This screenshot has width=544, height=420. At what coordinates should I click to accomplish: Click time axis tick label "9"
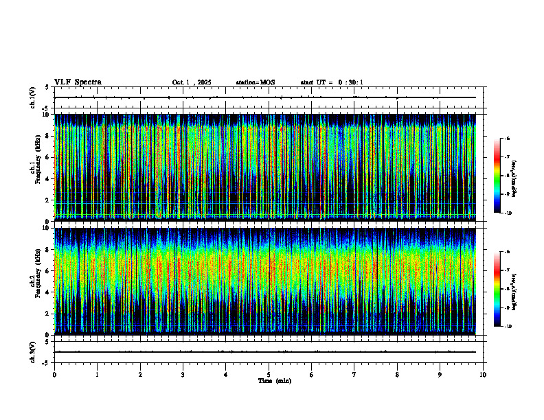pyautogui.click(x=440, y=375)
